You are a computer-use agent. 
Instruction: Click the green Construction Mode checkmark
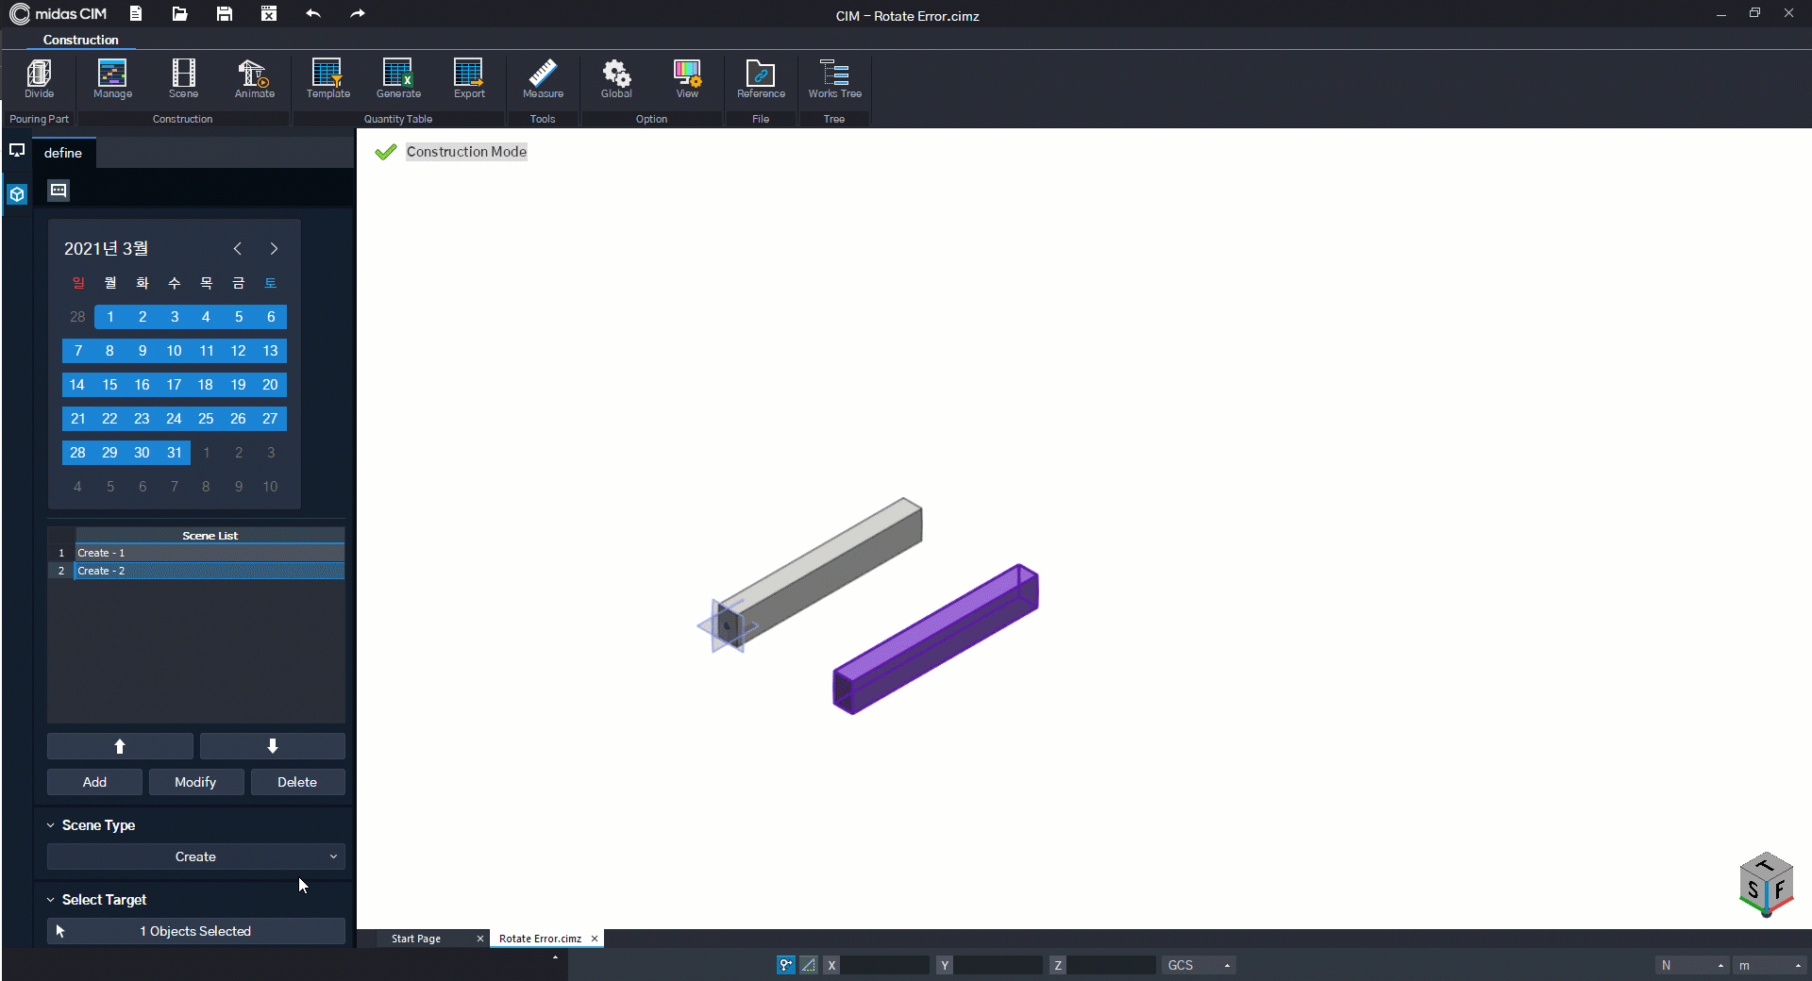click(x=385, y=152)
